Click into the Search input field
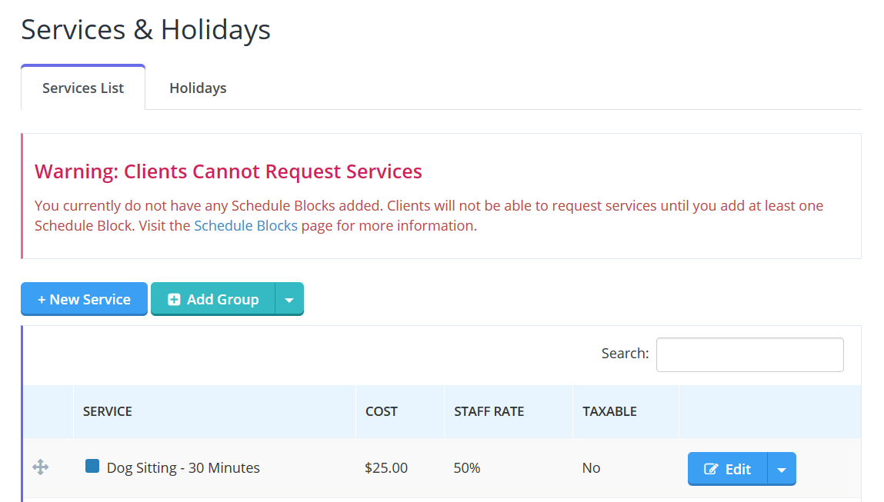This screenshot has width=884, height=502. point(750,354)
